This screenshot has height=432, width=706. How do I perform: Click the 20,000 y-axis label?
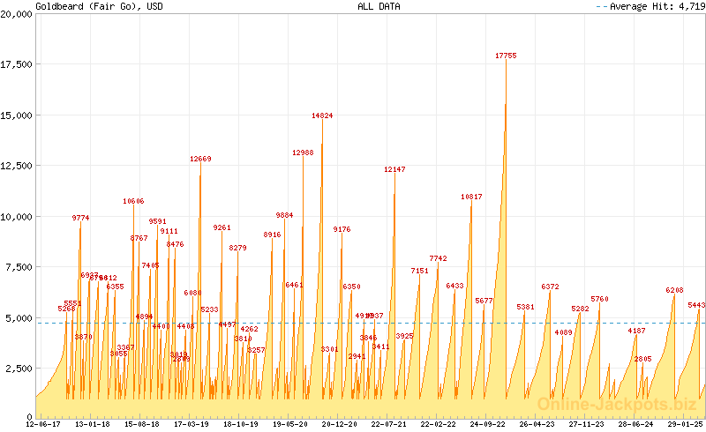(18, 14)
